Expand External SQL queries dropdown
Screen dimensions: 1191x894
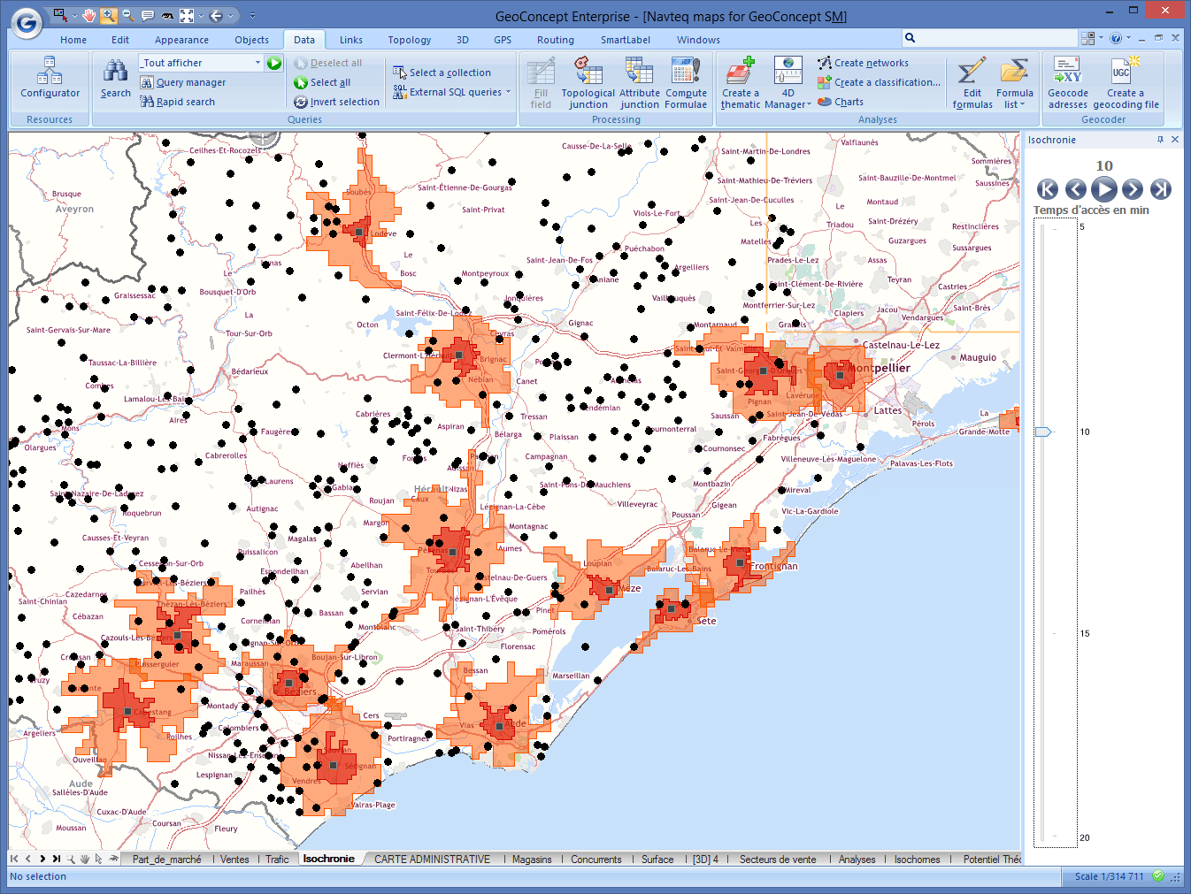click(x=508, y=92)
